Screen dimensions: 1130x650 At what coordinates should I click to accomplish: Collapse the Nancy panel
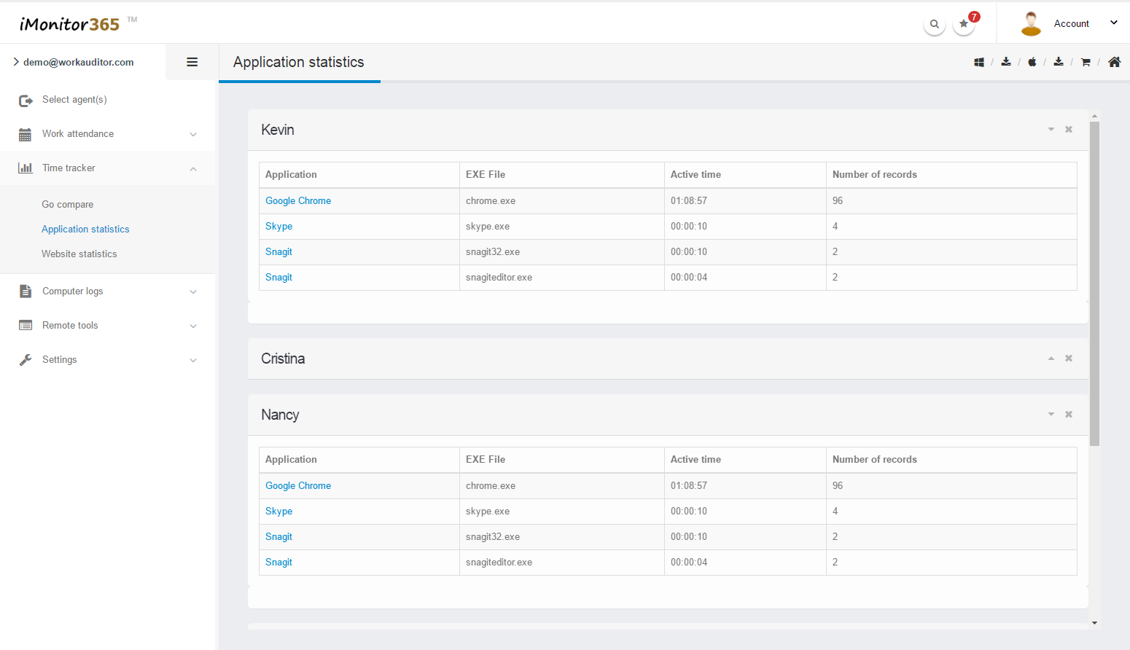(1051, 415)
